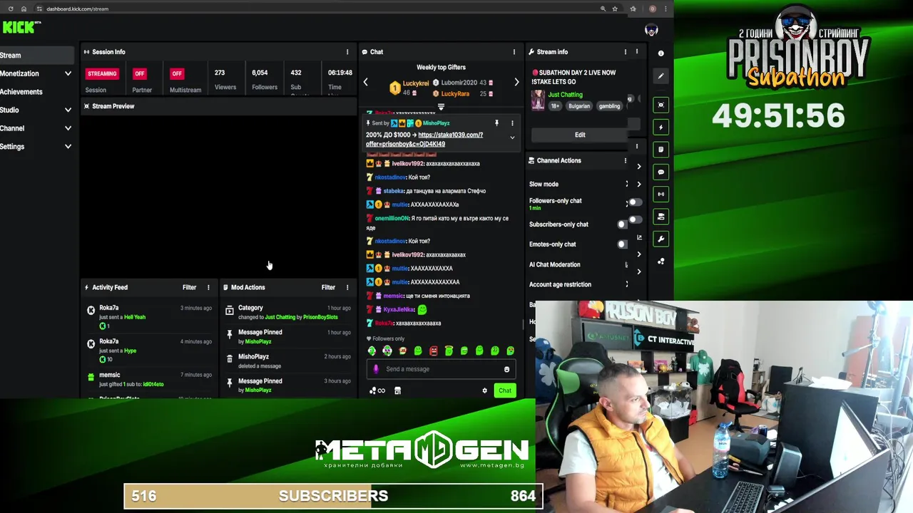Click MishoPlayz deleted a message entry
Screen dimensions: 913x513
(287, 361)
